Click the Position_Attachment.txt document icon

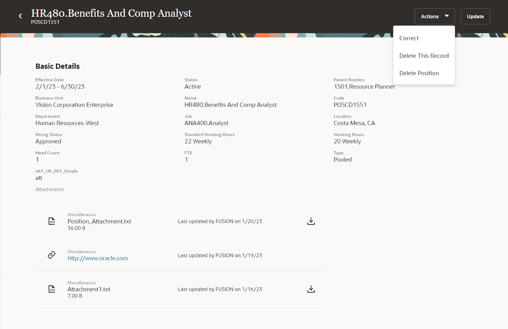click(x=52, y=221)
